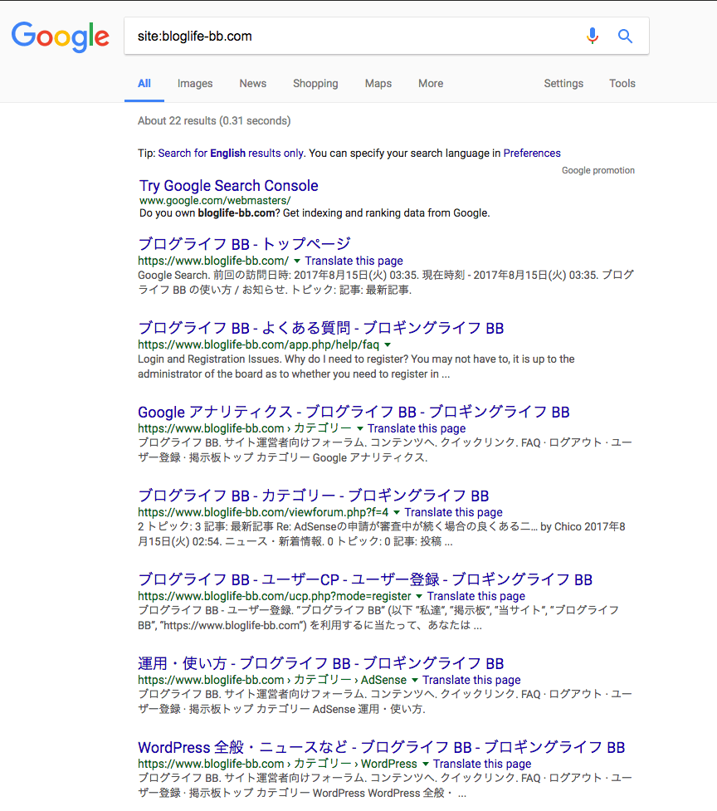Image resolution: width=717 pixels, height=811 pixels.
Task: Translate the AdSense 運用・使い方 result page
Action: [471, 680]
